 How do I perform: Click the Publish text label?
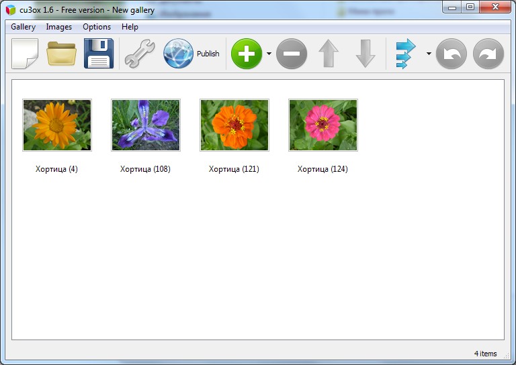click(208, 54)
